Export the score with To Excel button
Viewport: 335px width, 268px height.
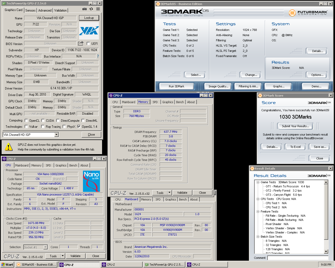295,147
